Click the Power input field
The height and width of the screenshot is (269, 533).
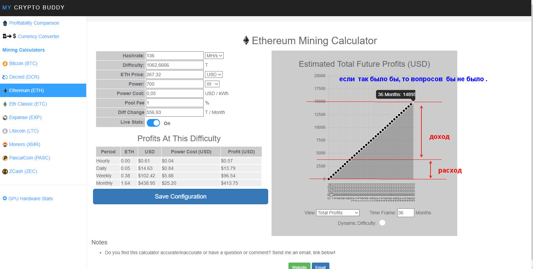[175, 84]
